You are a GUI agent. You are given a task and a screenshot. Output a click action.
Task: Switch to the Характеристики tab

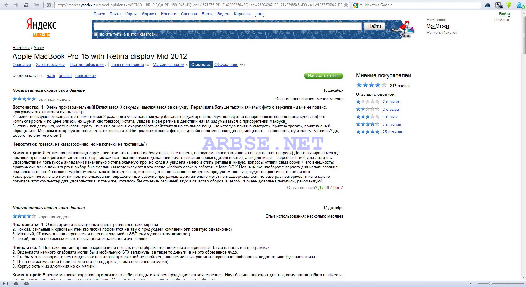pyautogui.click(x=50, y=65)
